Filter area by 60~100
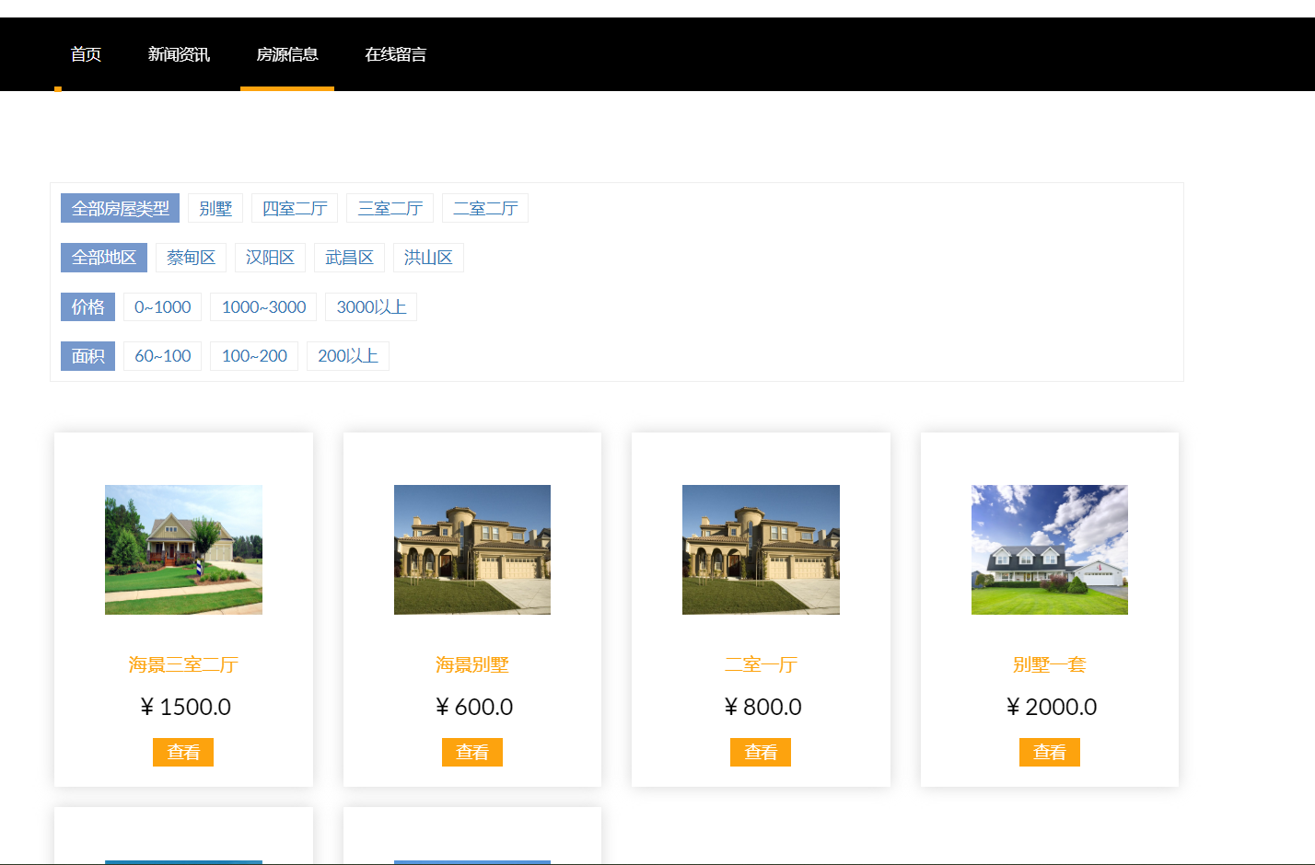The image size is (1315, 865). [x=163, y=356]
